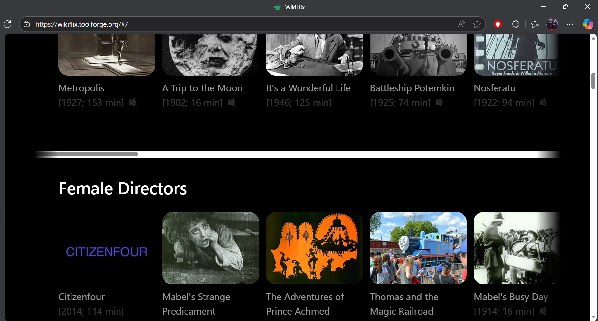Screen dimensions: 598x321
Task: Open the Metropolis movie thumbnail
Action: pyautogui.click(x=107, y=55)
